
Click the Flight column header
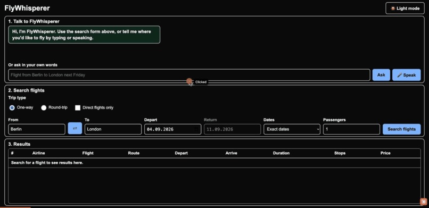pos(88,153)
